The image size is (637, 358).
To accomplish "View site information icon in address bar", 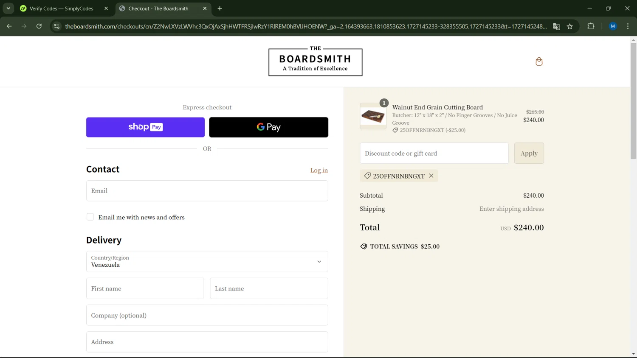I will click(56, 26).
